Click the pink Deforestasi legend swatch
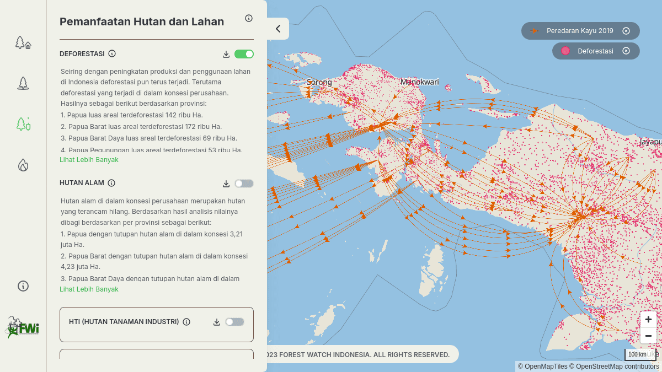Viewport: 662px width, 372px height. coord(565,51)
